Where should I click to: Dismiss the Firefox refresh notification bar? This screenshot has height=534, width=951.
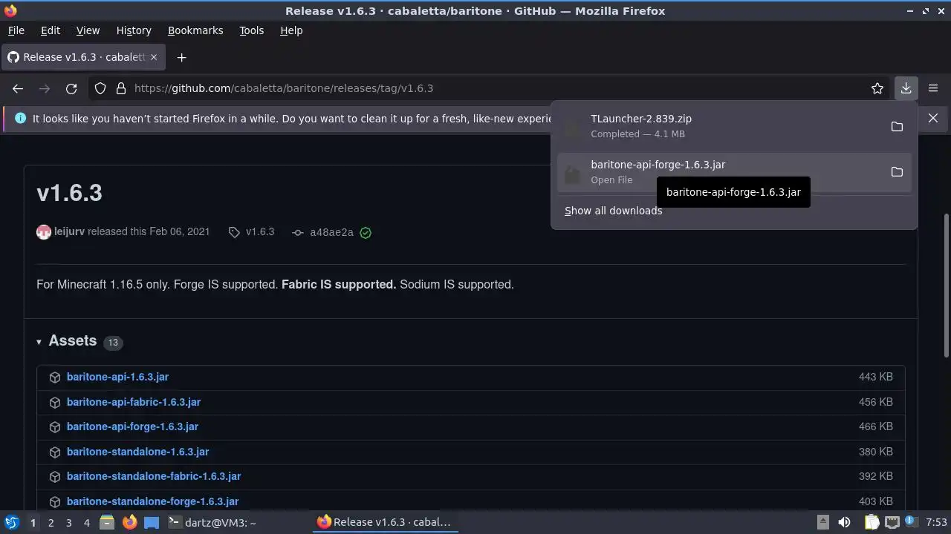[933, 118]
